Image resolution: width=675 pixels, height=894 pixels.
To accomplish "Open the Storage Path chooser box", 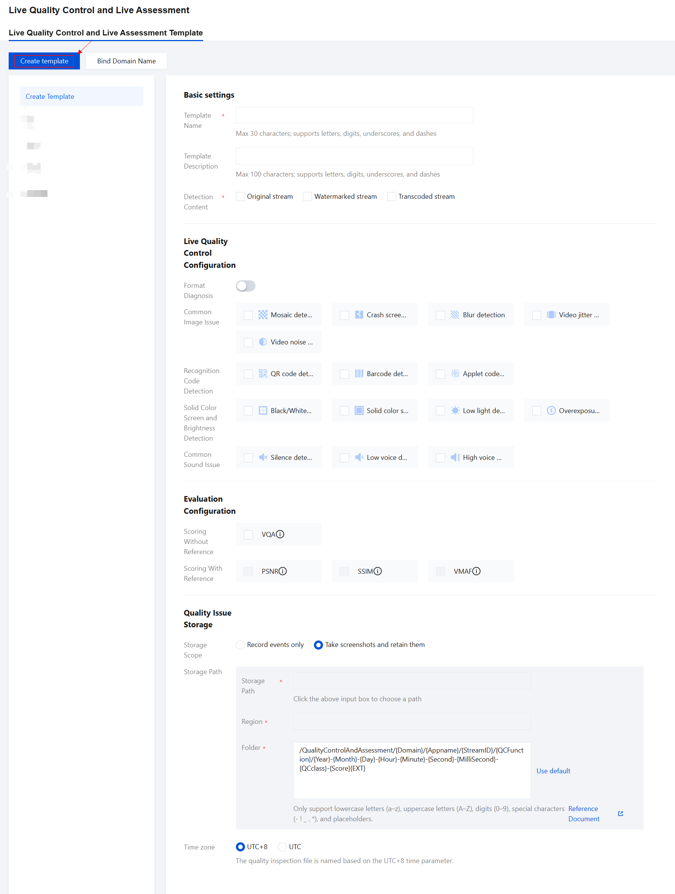I will (x=412, y=681).
